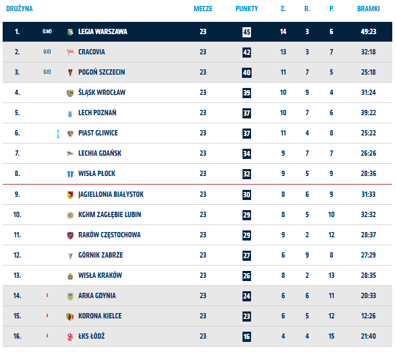Screen dimensions: 396x352
Task: Click the Cracovia club crest icon
Action: coord(70,52)
